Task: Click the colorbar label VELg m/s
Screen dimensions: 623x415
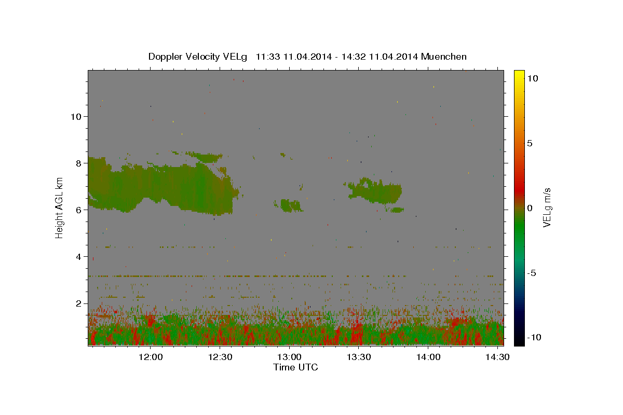Action: tap(547, 208)
